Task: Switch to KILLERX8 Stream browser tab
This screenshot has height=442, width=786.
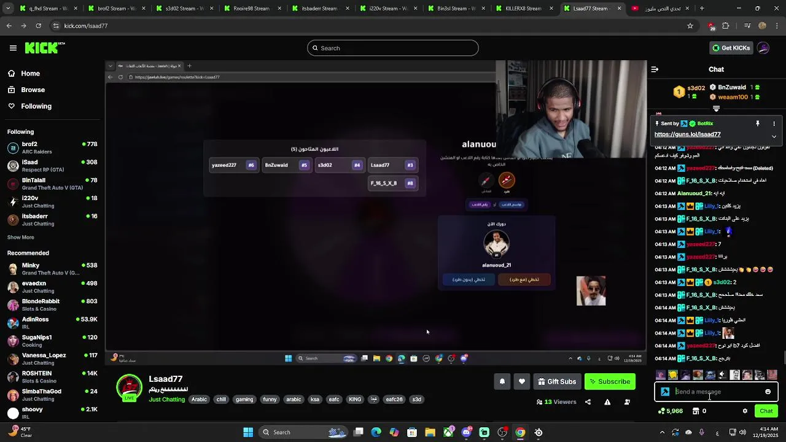Action: pyautogui.click(x=523, y=9)
